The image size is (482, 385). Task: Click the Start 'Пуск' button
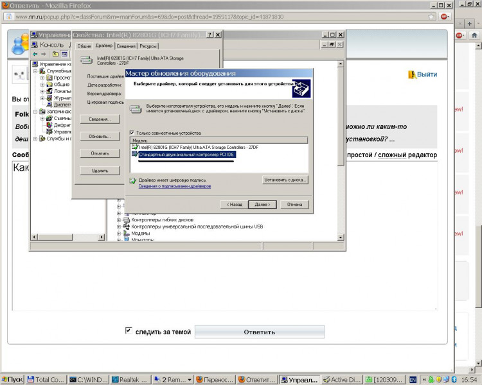click(12, 379)
